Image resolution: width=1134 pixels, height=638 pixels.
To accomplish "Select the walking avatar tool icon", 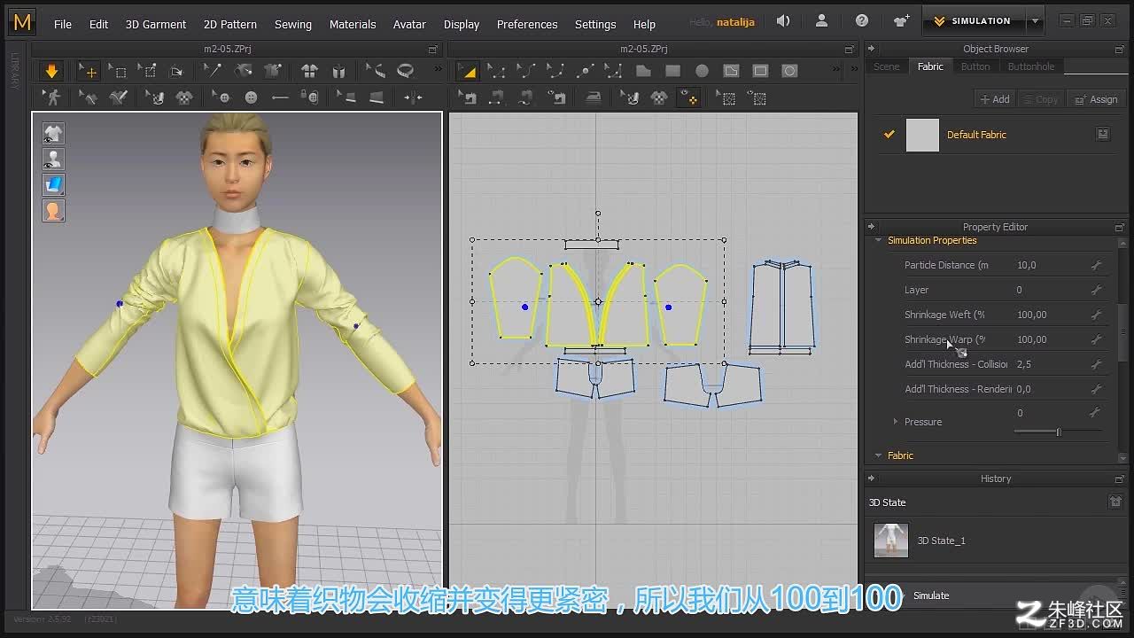I will [x=52, y=97].
